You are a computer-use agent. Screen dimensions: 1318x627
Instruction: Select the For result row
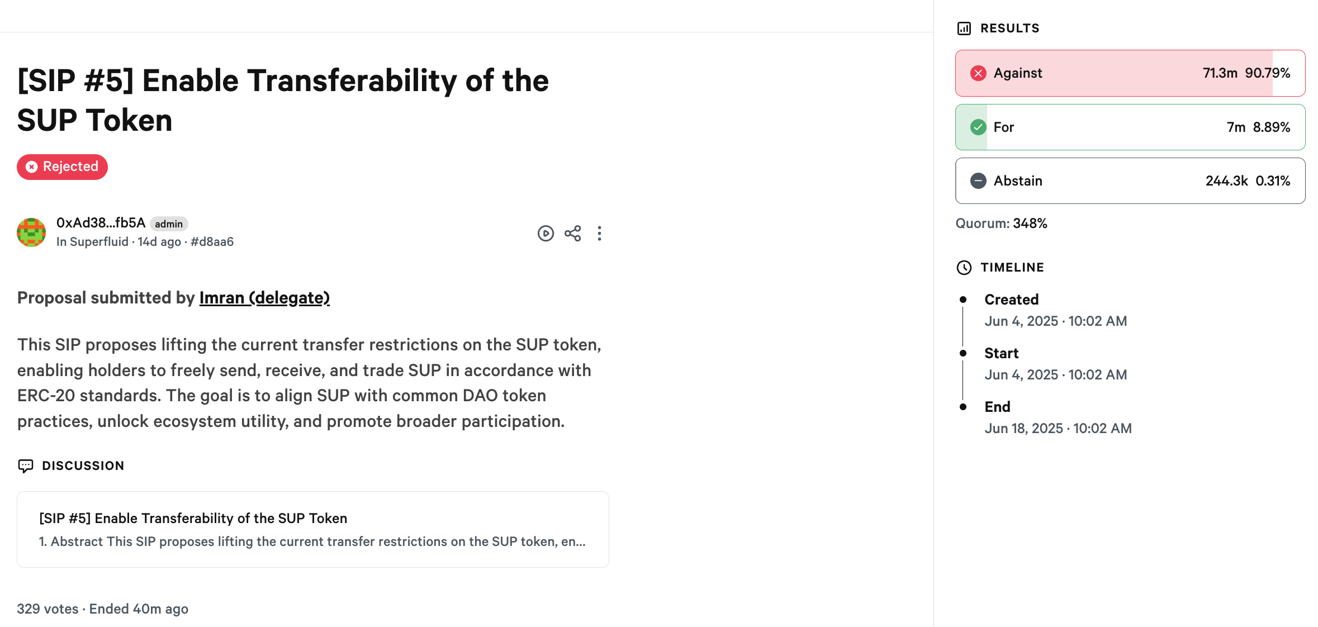[x=1130, y=127]
